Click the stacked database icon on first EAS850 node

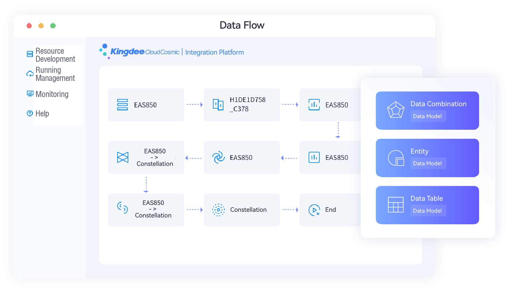[x=122, y=105]
